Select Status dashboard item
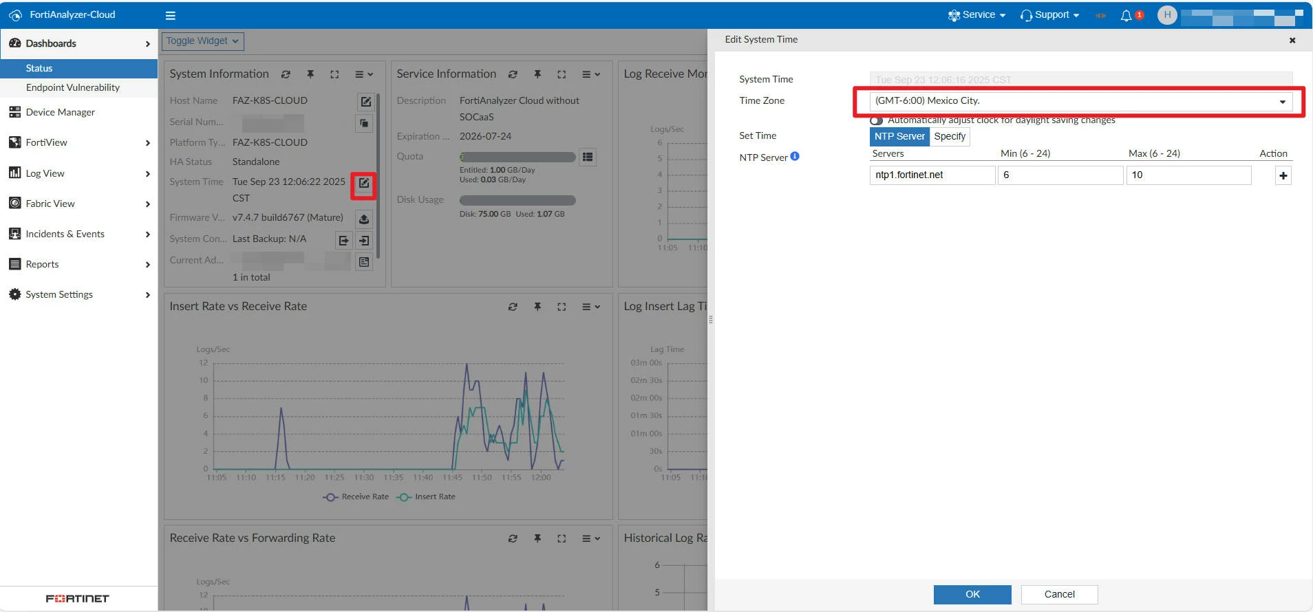Viewport: 1313px width, 612px height. 79,68
